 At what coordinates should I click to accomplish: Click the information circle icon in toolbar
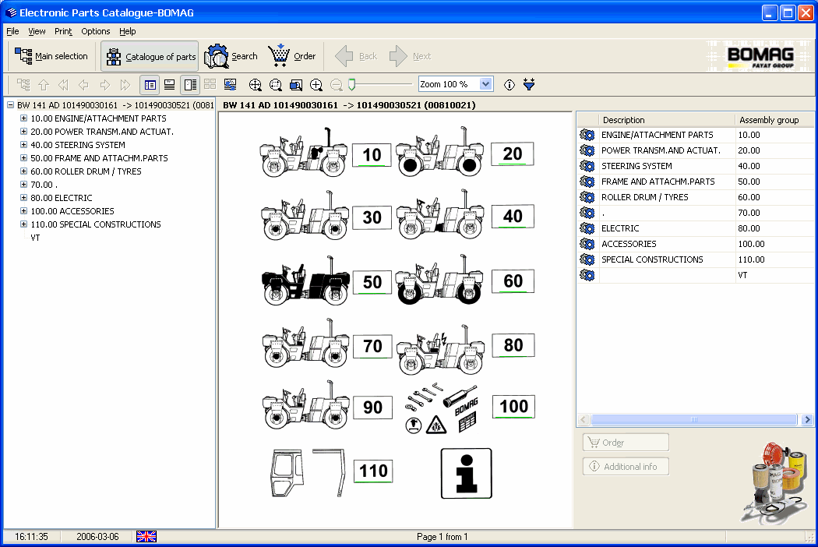509,85
